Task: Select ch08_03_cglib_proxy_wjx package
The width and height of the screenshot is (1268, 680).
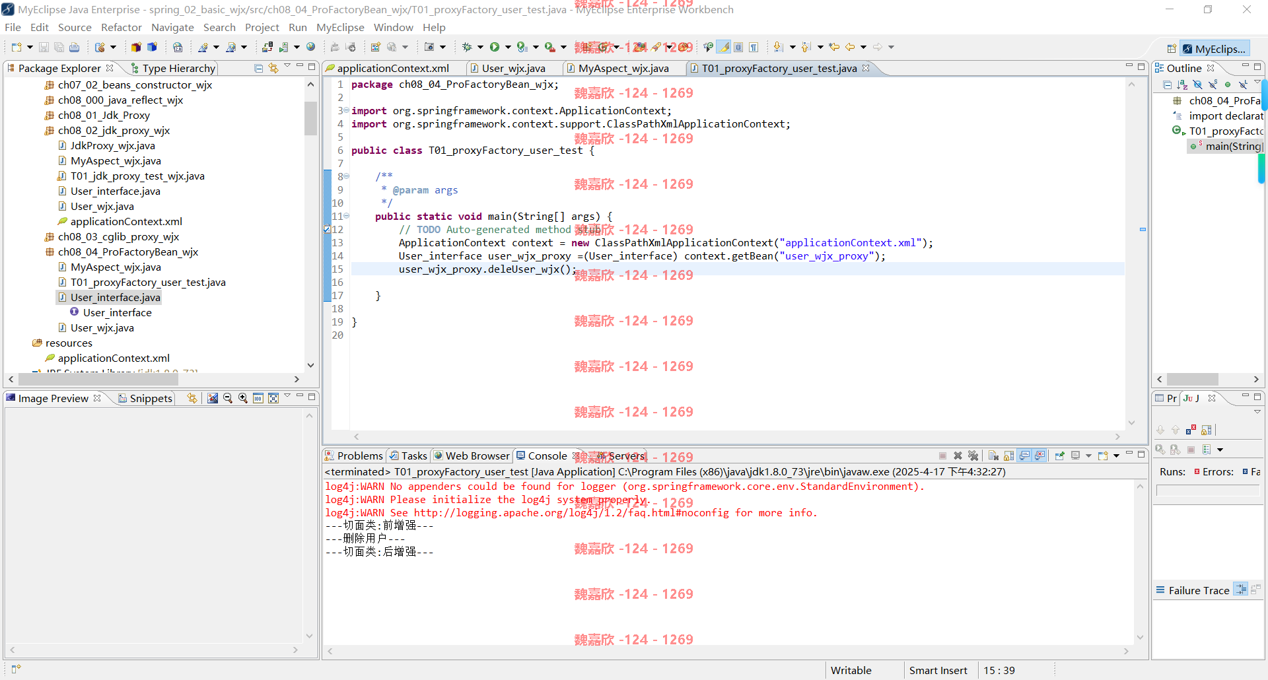Action: 118,236
